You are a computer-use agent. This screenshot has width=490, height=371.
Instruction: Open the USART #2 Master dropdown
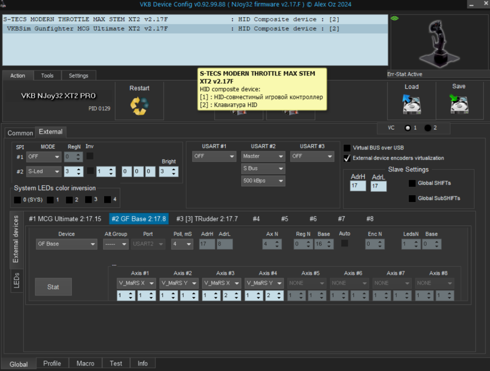[x=263, y=157]
